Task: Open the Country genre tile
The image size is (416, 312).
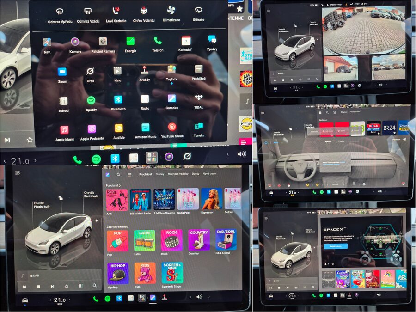Action: [x=199, y=240]
